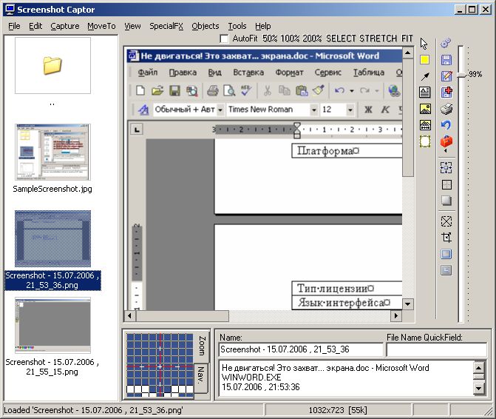Pick the insert image object tool

coord(425,109)
